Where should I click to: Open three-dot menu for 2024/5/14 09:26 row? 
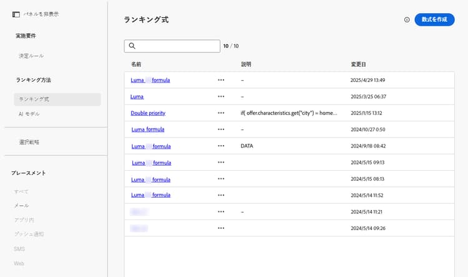point(221,228)
